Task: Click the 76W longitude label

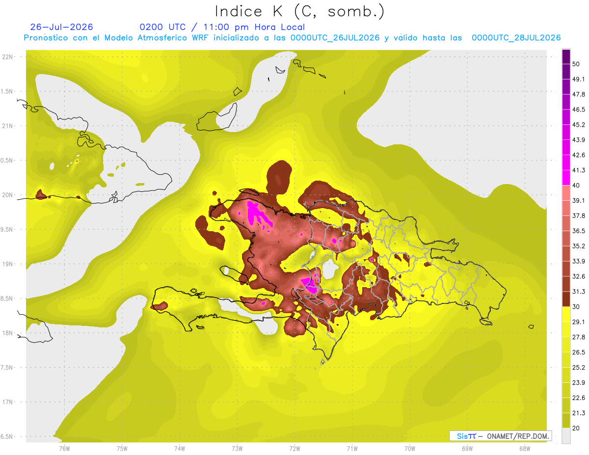Action: 64,448
